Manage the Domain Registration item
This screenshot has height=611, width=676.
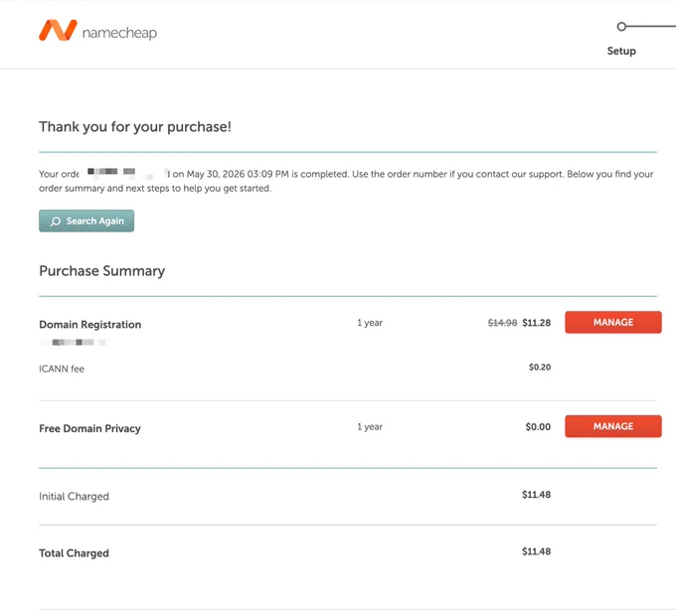[x=613, y=322]
